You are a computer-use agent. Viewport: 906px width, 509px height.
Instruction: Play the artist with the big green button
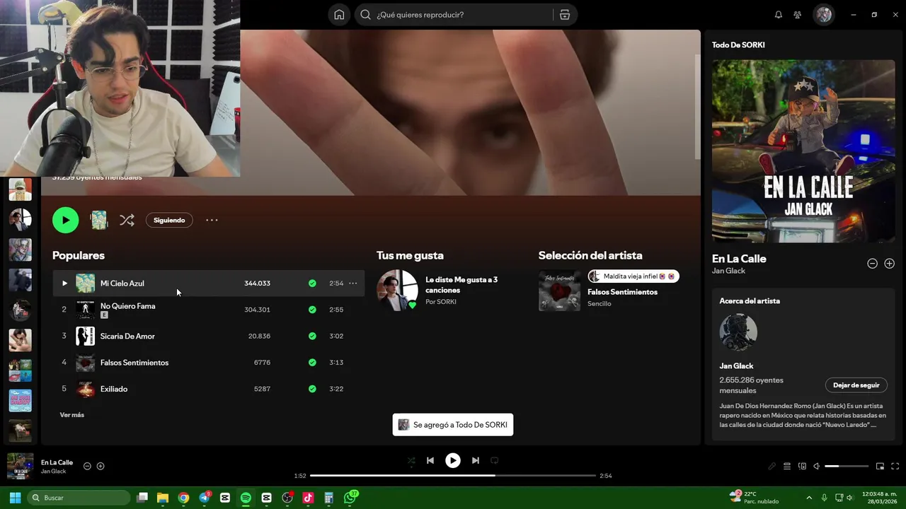(65, 220)
